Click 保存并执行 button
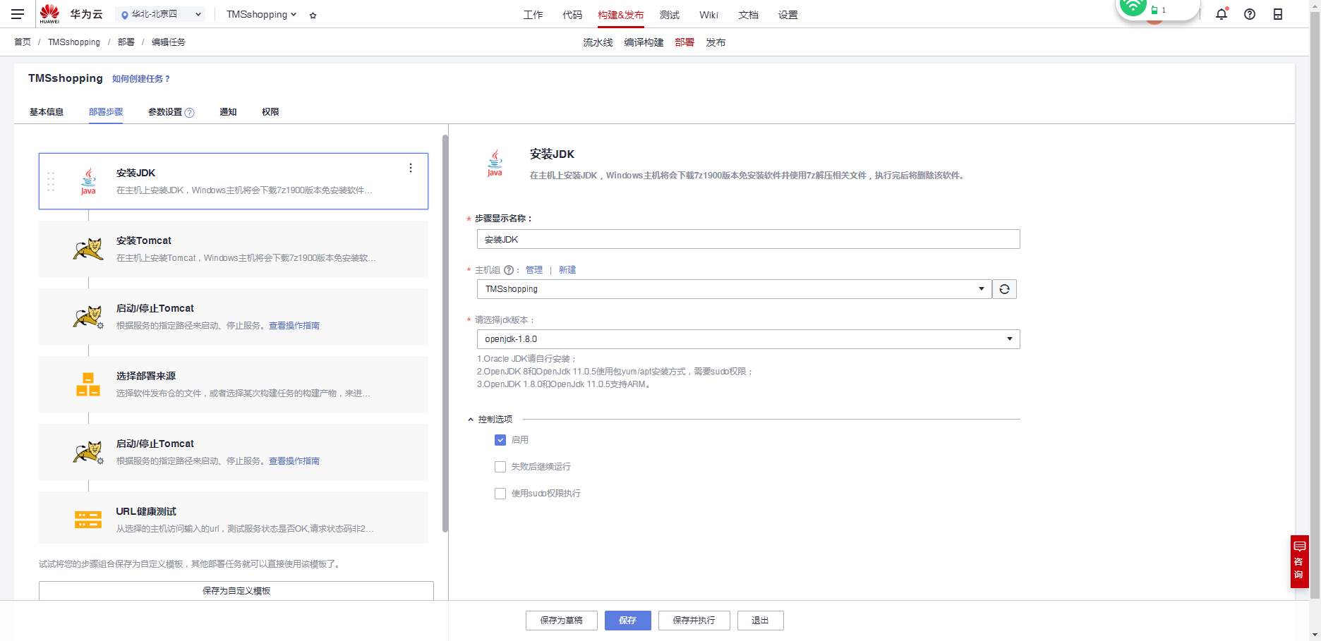The width and height of the screenshot is (1321, 641). [x=694, y=621]
